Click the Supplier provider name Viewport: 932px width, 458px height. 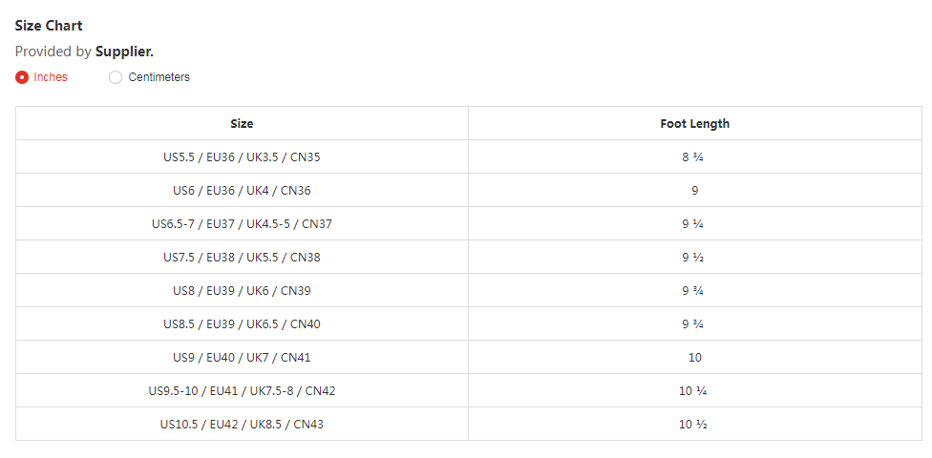click(123, 52)
